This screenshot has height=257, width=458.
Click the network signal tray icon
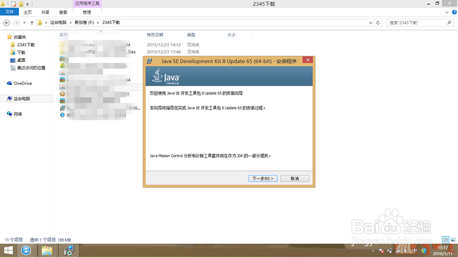(x=397, y=251)
